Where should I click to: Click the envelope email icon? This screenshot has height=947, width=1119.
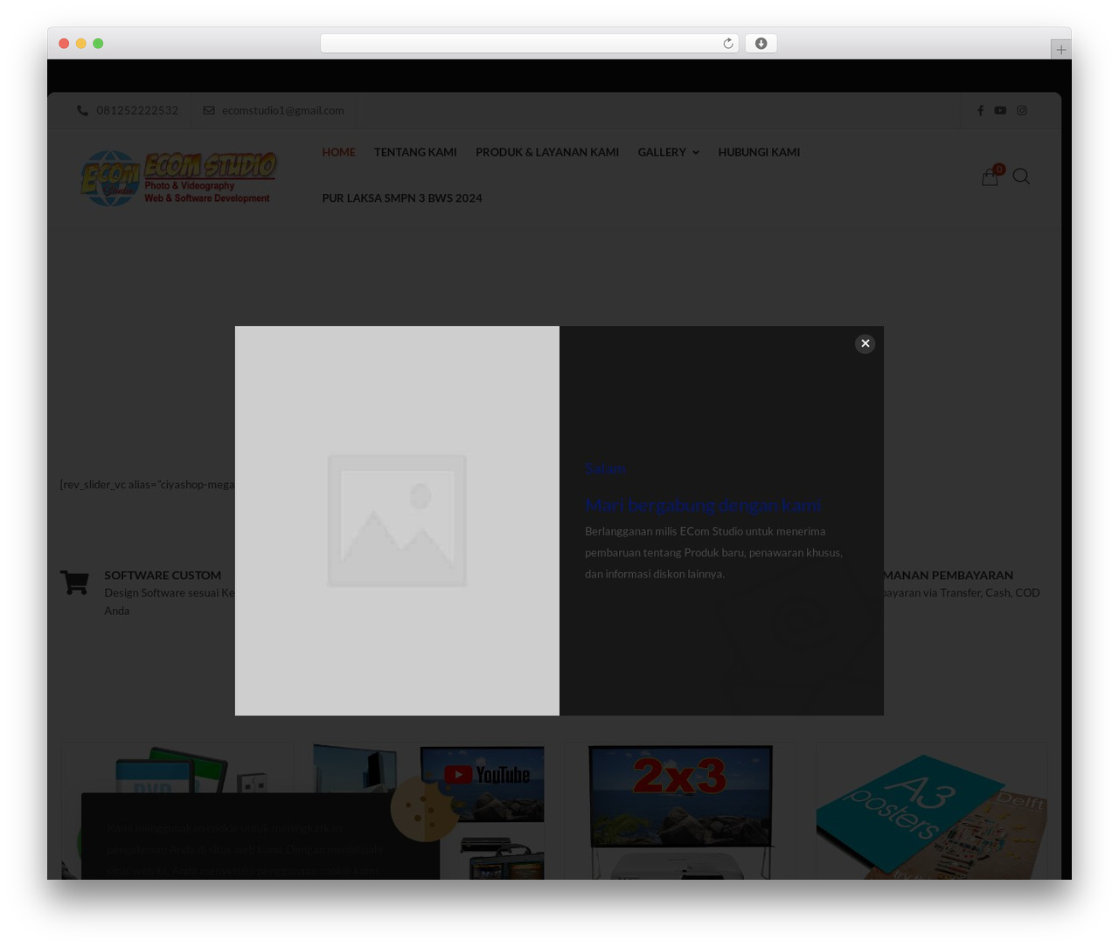point(209,110)
